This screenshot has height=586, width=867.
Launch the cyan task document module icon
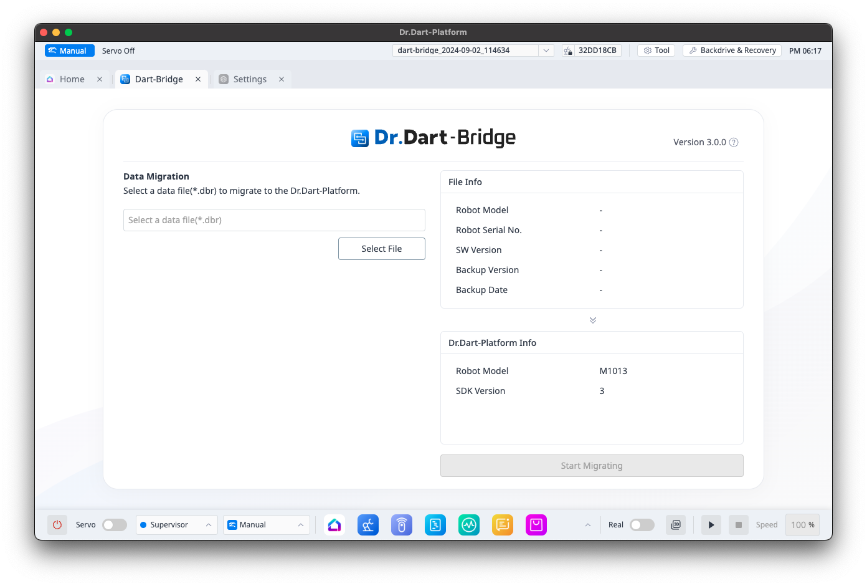click(x=435, y=525)
